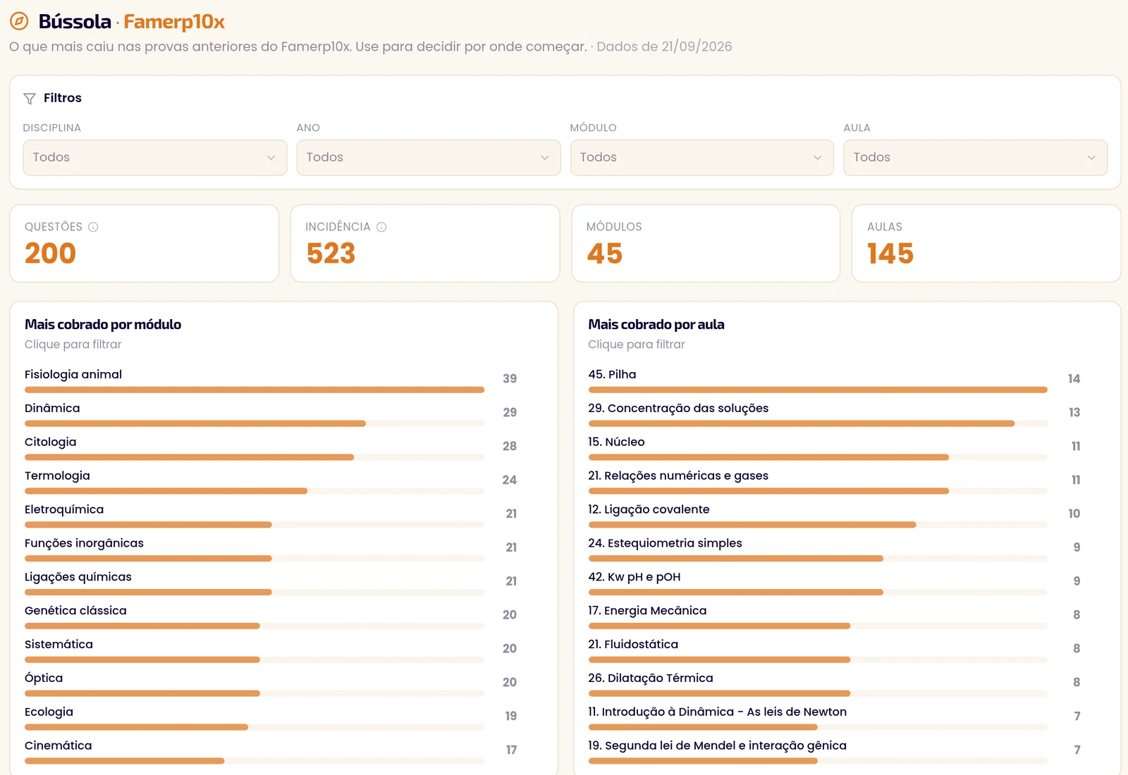1128x775 pixels.
Task: Filter by lesson 45. Pilha
Action: pyautogui.click(x=834, y=380)
